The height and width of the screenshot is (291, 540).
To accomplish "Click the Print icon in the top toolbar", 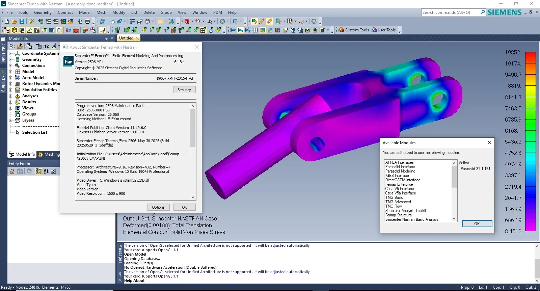I will click(87, 21).
